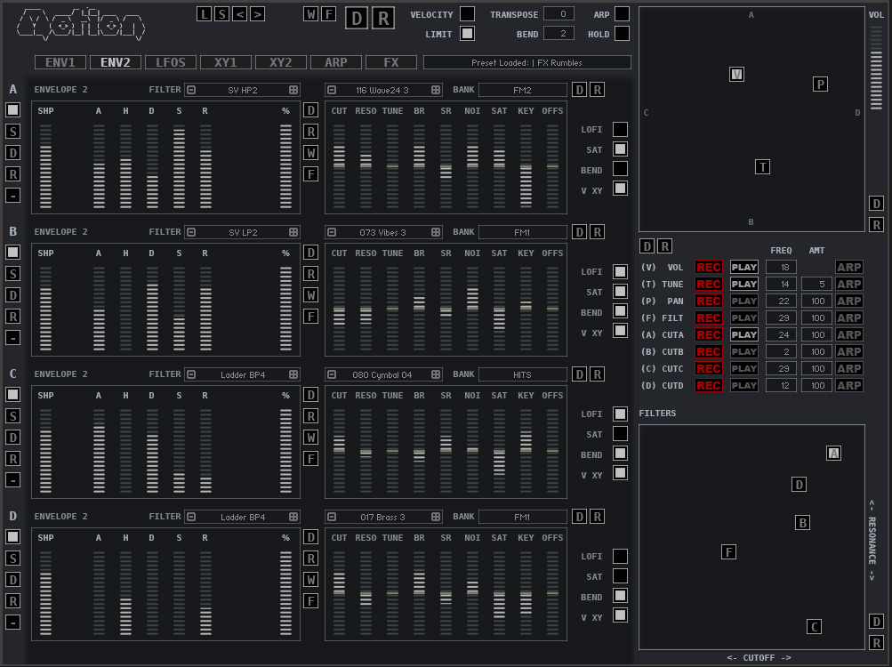Click the large D button at the top
The height and width of the screenshot is (667, 892).
click(357, 19)
